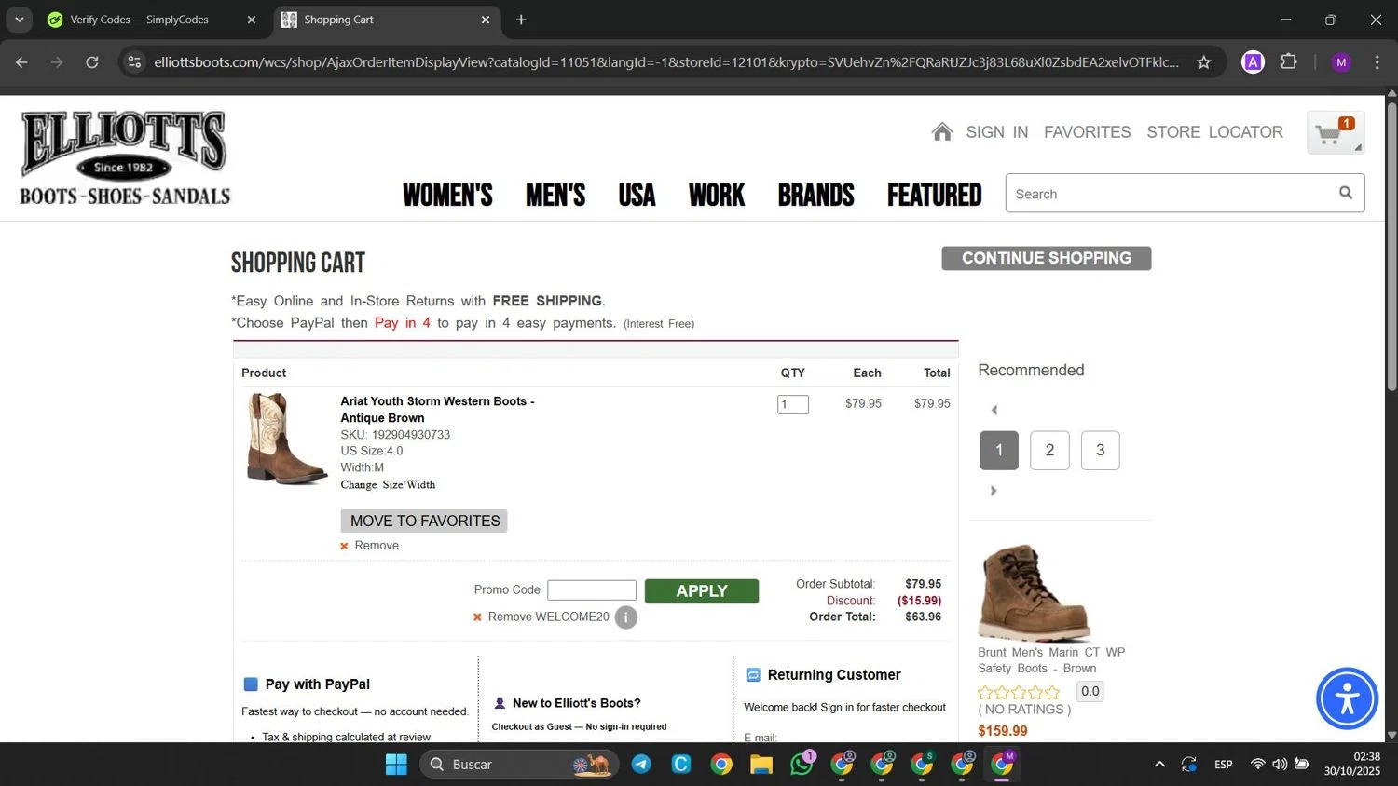This screenshot has height=786, width=1398.
Task: Open the Chrome profile avatar M
Action: pyautogui.click(x=1341, y=62)
